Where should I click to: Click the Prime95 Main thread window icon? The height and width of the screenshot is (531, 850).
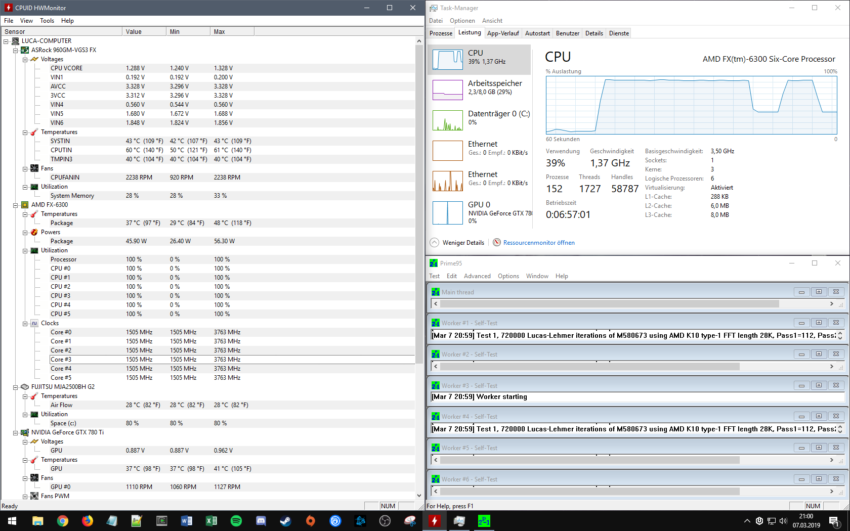coord(436,292)
